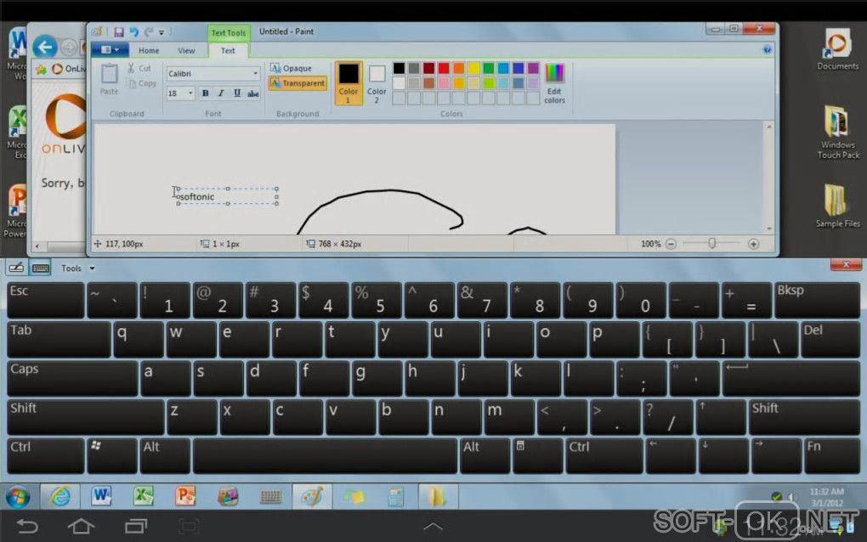Click the Redo arrow in Paint's title bar
The width and height of the screenshot is (867, 542).
149,32
